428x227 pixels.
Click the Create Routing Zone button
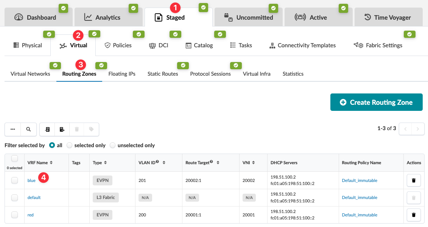tap(376, 102)
